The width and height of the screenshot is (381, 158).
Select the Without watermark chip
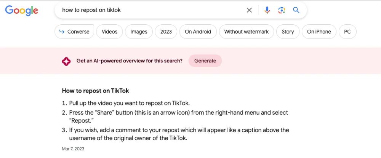[x=246, y=32]
